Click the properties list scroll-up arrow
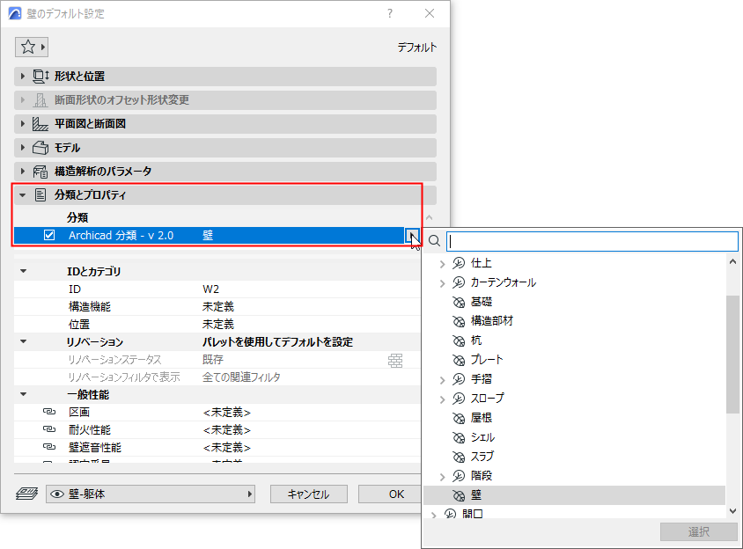The image size is (743, 549). tap(430, 218)
